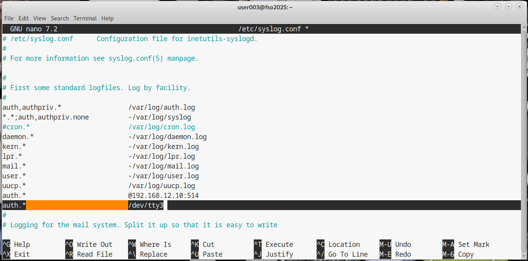
Task: Open the View menu
Action: (40, 18)
